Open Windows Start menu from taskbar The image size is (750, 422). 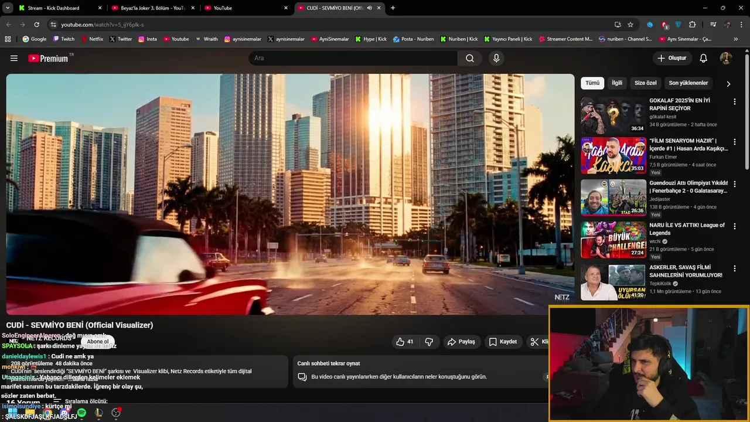pyautogui.click(x=12, y=413)
